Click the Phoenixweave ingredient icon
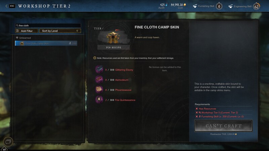269x151 pixels. pos(99,90)
